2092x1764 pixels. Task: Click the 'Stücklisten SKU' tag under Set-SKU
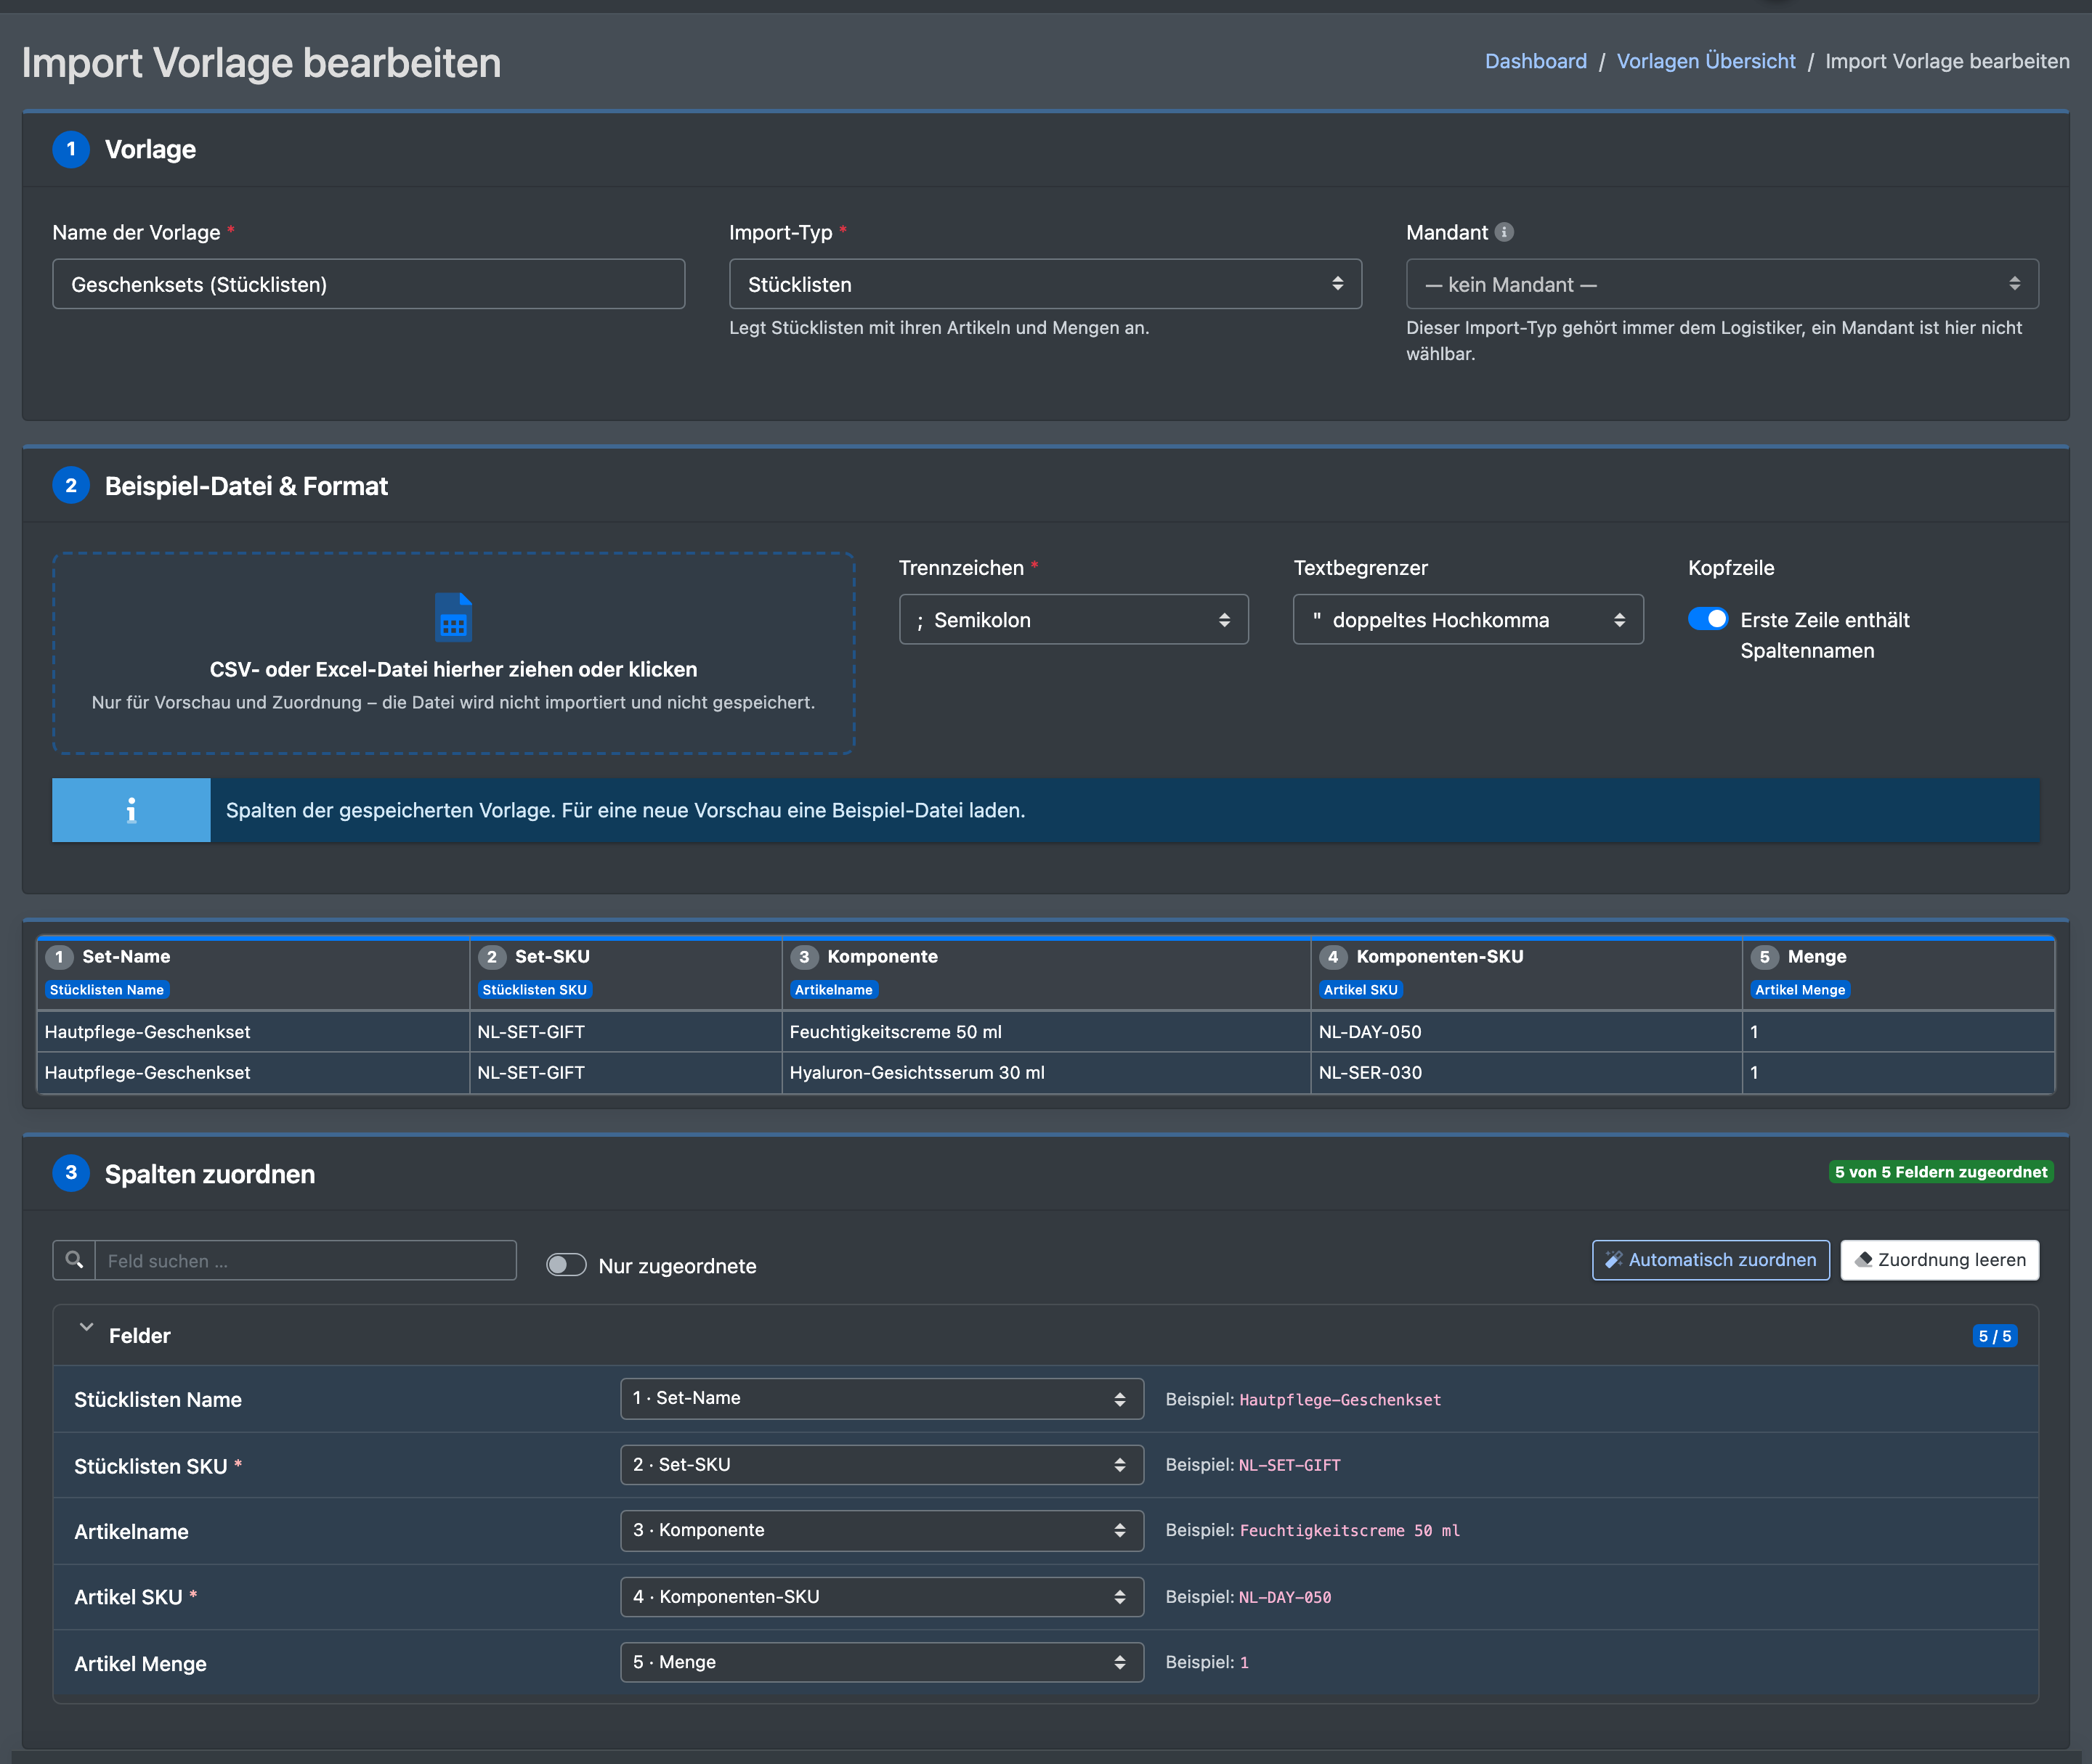click(534, 990)
